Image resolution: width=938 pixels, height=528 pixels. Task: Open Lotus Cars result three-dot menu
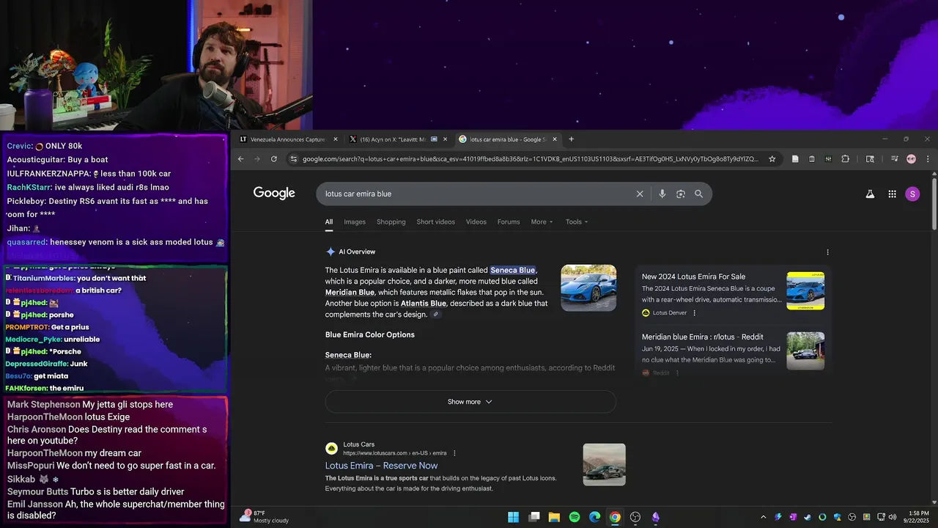click(x=454, y=453)
